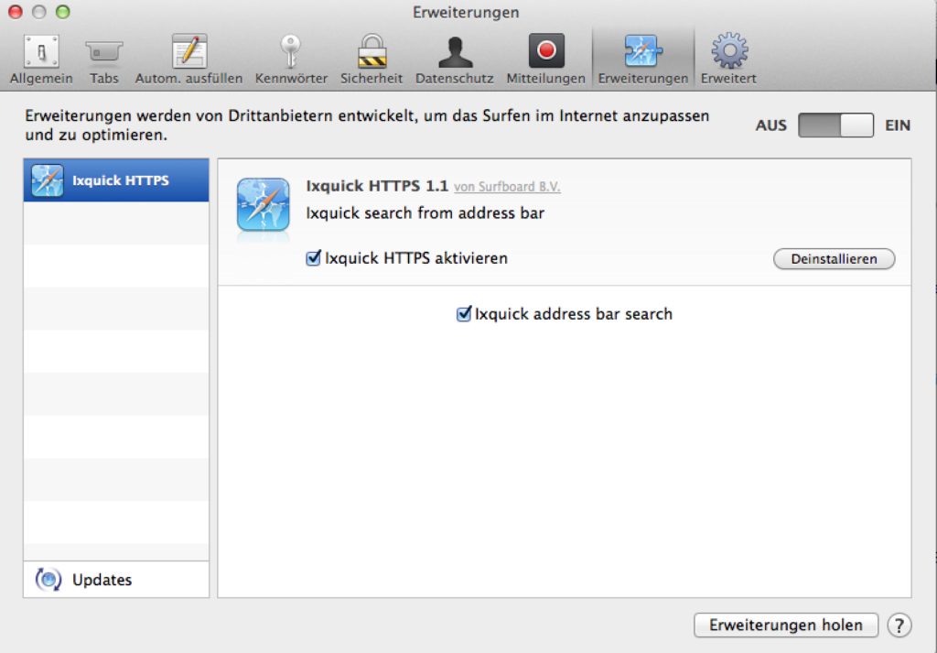Select the Erweiterungen toolbar pane
This screenshot has width=937, height=653.
pyautogui.click(x=643, y=60)
